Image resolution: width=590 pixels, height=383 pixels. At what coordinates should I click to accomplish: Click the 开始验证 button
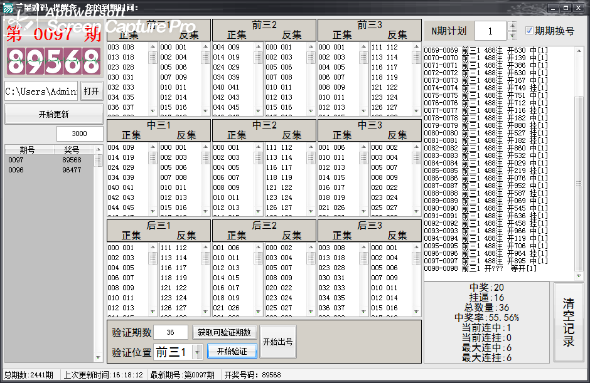click(232, 351)
